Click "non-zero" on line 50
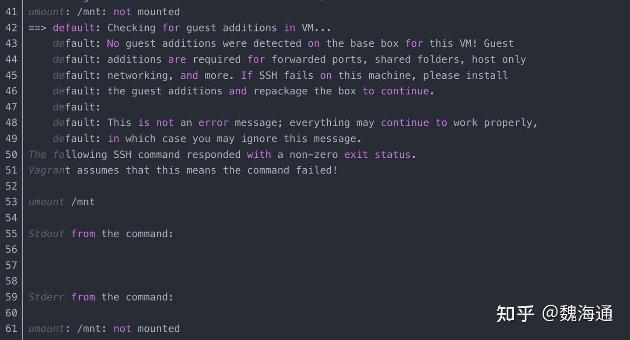The height and width of the screenshot is (340, 630). pyautogui.click(x=314, y=155)
